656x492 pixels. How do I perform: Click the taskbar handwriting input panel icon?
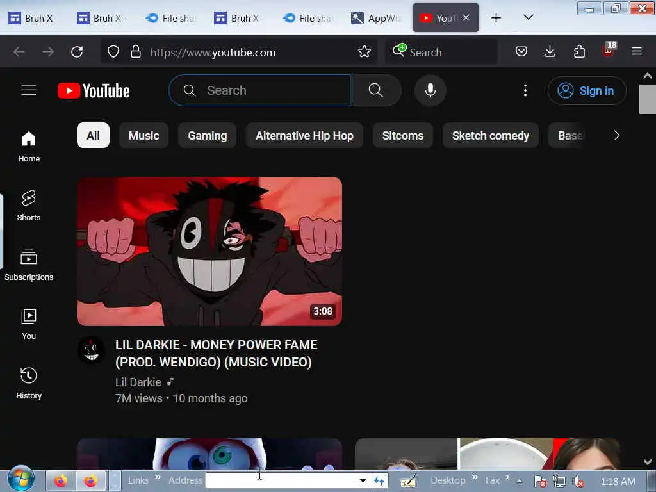[408, 480]
